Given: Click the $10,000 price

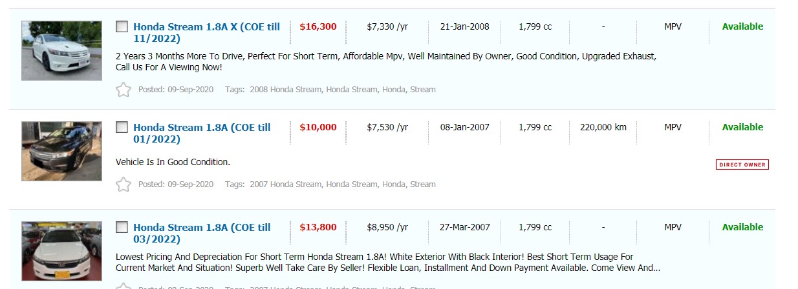Looking at the screenshot, I should (x=318, y=127).
